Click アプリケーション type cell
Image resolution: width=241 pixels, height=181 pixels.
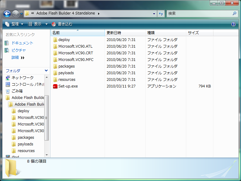coord(162,86)
